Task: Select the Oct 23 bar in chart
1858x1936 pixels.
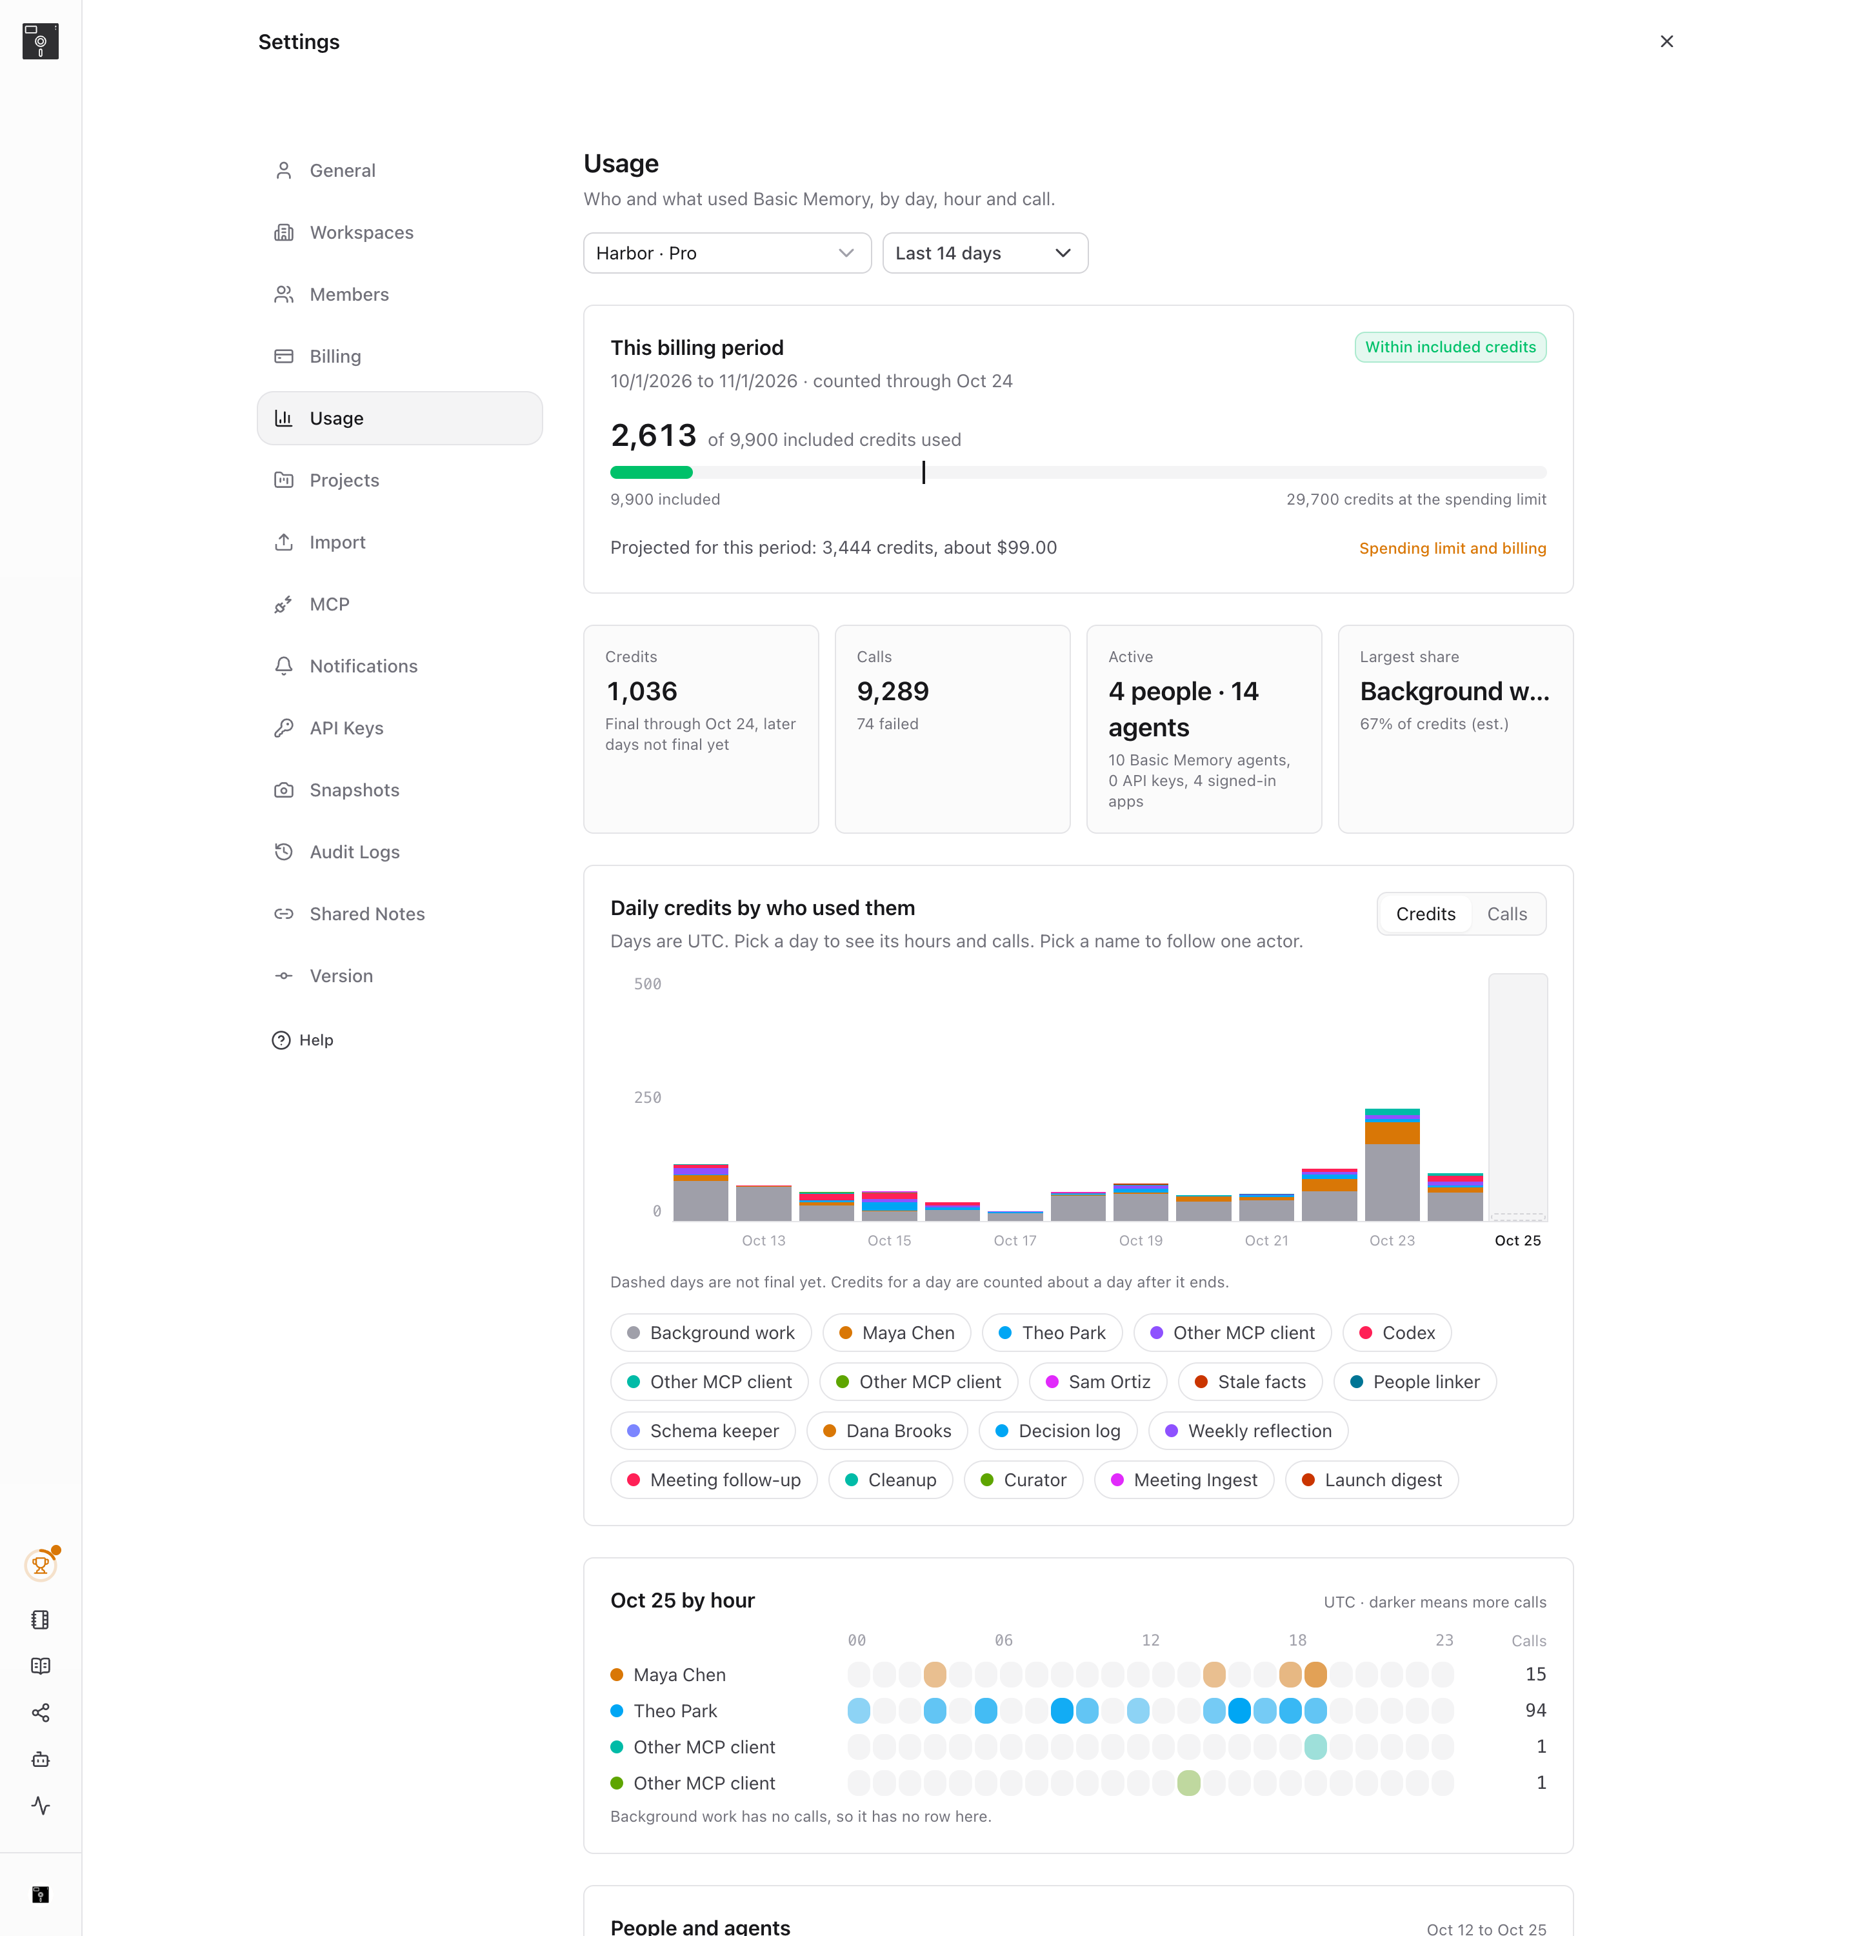Action: 1392,1165
